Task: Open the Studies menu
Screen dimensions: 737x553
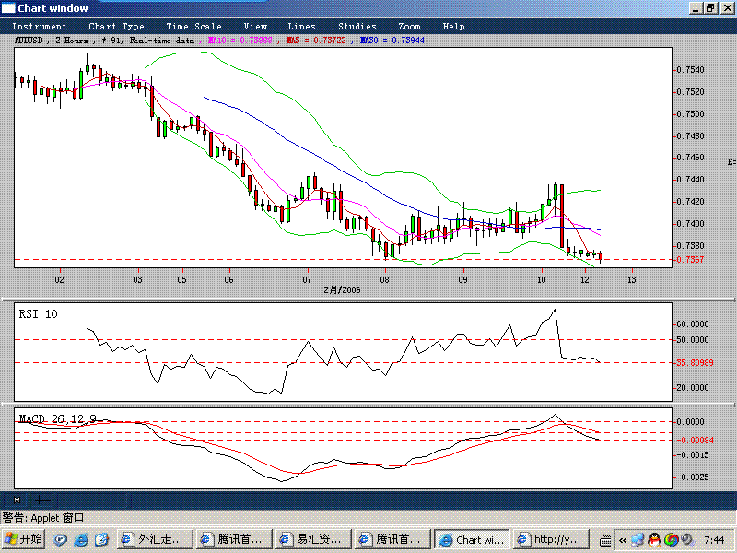Action: [x=357, y=27]
